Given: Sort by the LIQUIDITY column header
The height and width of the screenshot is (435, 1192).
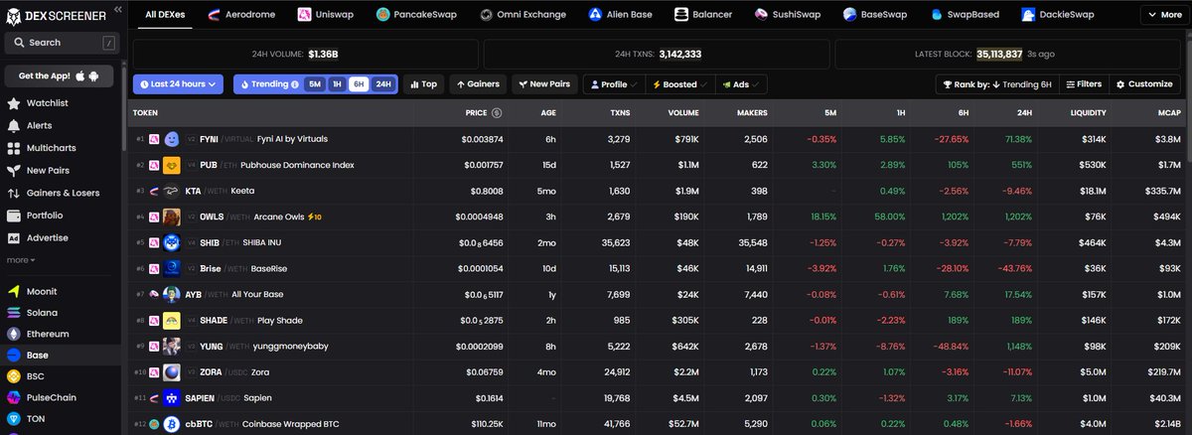Looking at the screenshot, I should pyautogui.click(x=1088, y=113).
